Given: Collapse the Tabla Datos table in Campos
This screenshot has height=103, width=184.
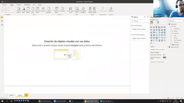Looking at the screenshot, I should click(x=168, y=24).
